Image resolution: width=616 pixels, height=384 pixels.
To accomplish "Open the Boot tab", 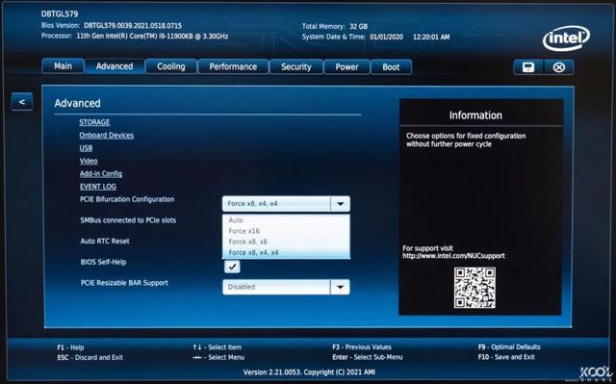I will point(391,66).
